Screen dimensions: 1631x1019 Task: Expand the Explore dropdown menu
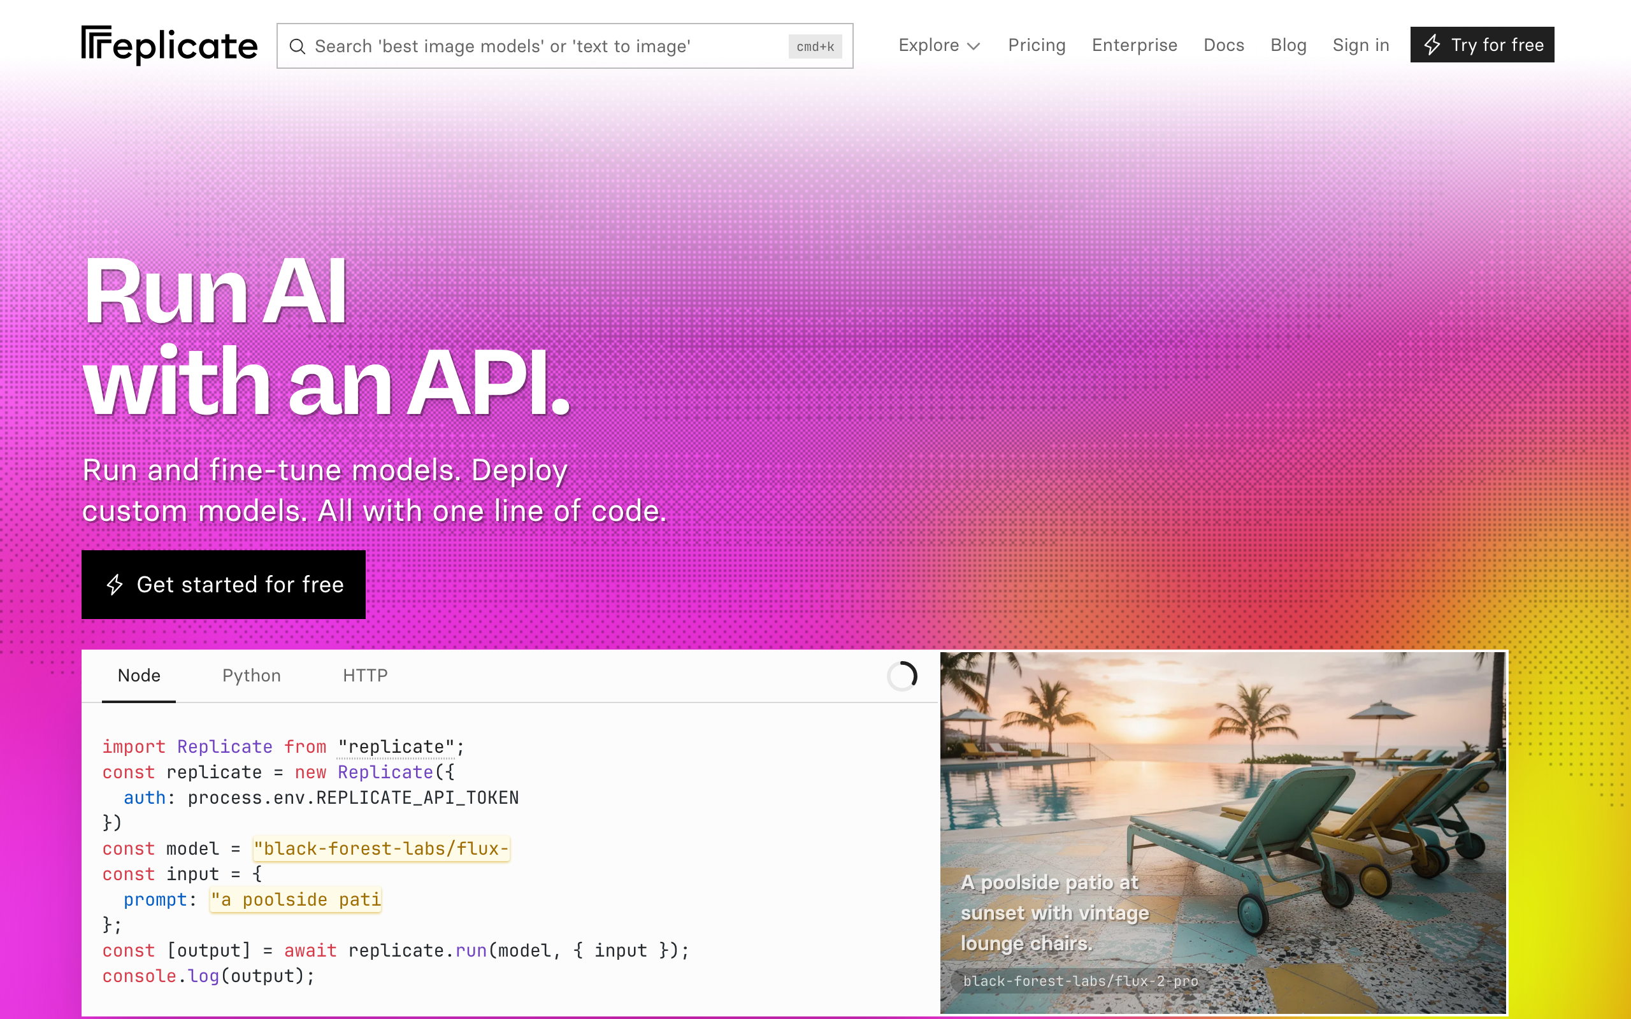pos(929,45)
